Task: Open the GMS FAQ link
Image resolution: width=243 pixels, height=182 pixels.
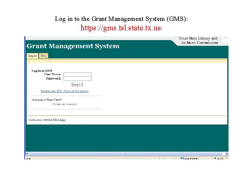Action: (62, 119)
